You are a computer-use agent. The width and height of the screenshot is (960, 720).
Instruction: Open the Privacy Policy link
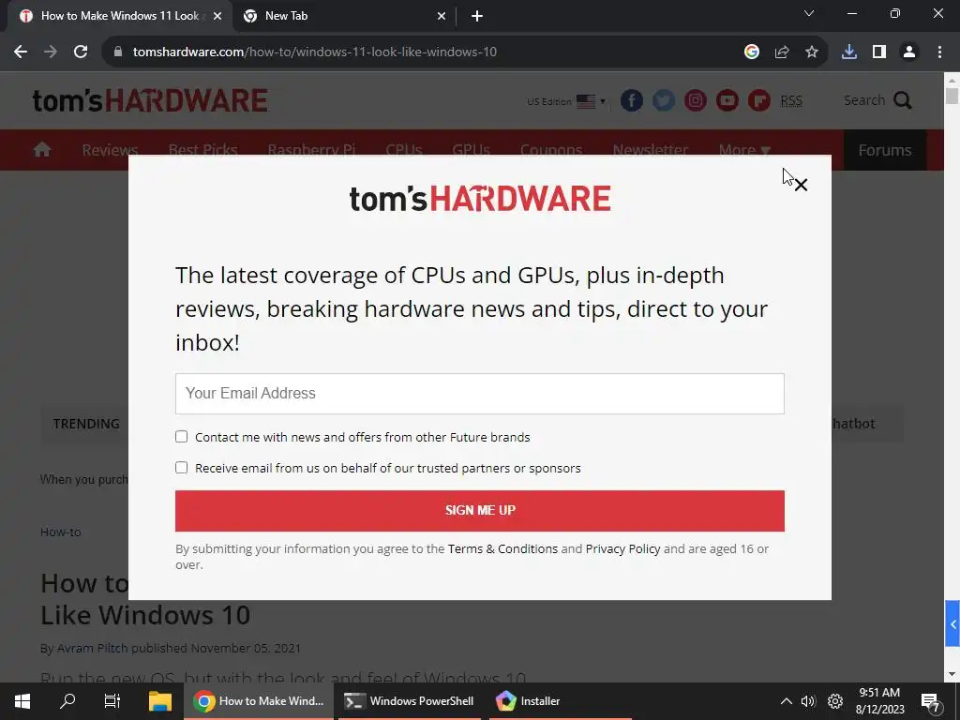(x=622, y=548)
